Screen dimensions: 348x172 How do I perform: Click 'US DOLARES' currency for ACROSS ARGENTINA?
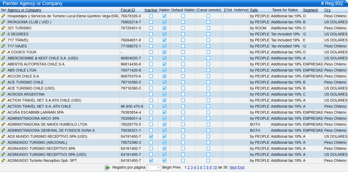pyautogui.click(x=336, y=94)
